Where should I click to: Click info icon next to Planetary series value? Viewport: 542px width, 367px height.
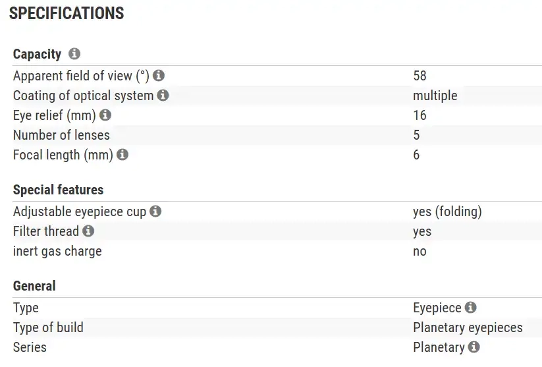[474, 347]
